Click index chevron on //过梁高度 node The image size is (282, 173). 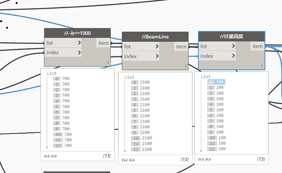233,55
